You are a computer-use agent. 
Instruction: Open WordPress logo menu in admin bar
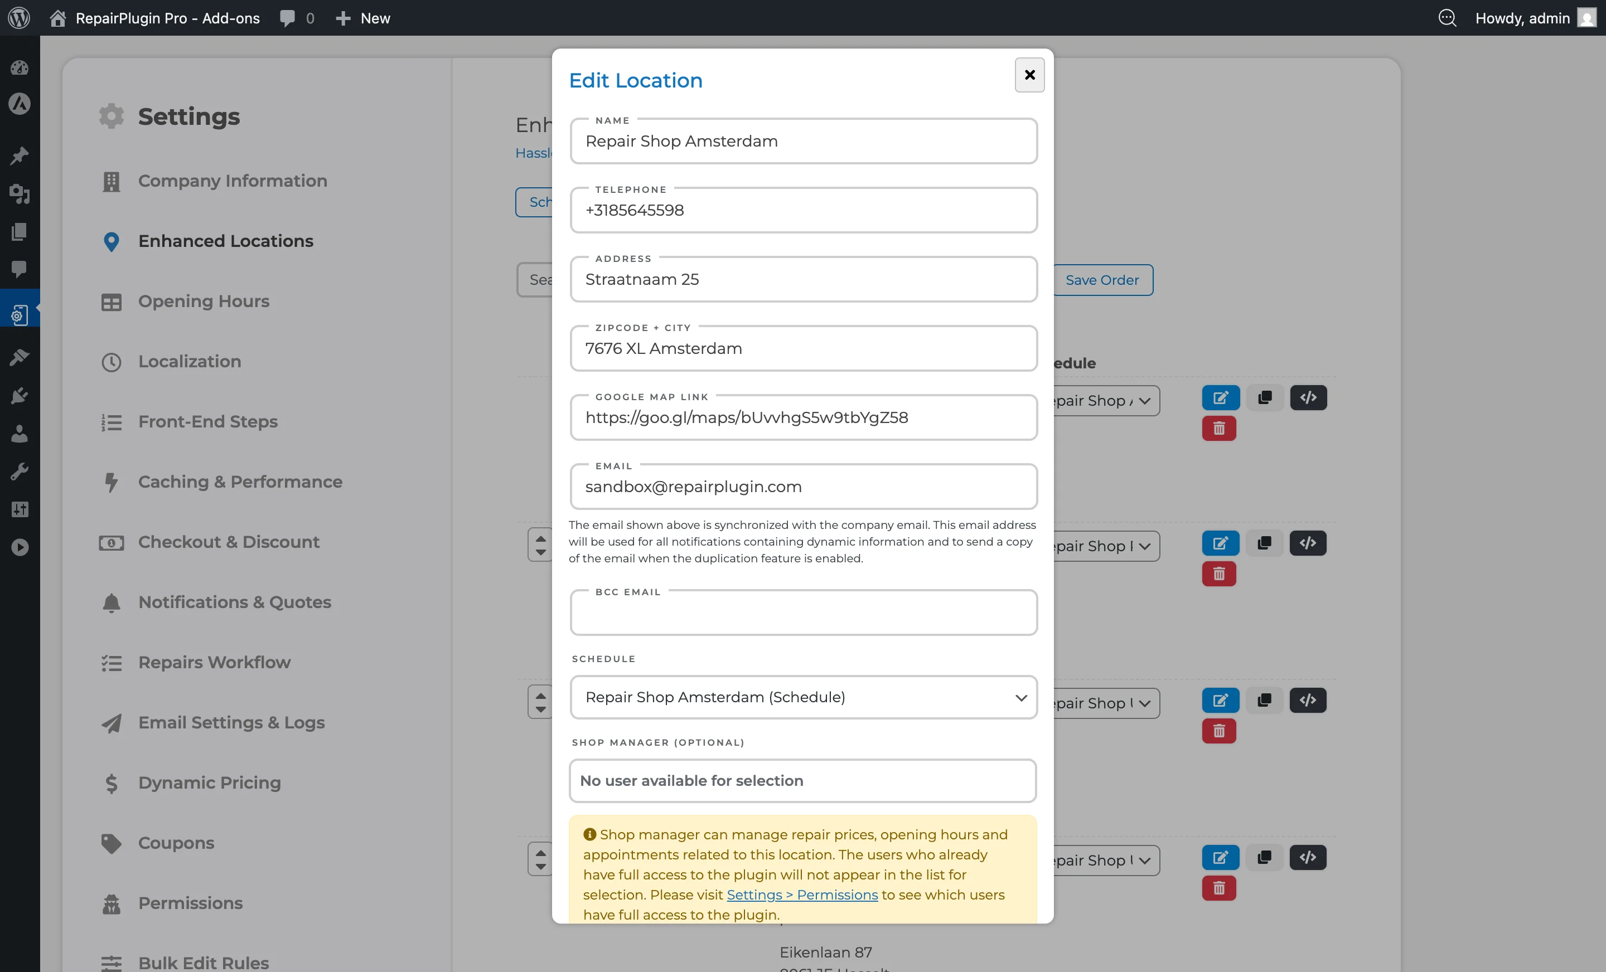pyautogui.click(x=19, y=18)
